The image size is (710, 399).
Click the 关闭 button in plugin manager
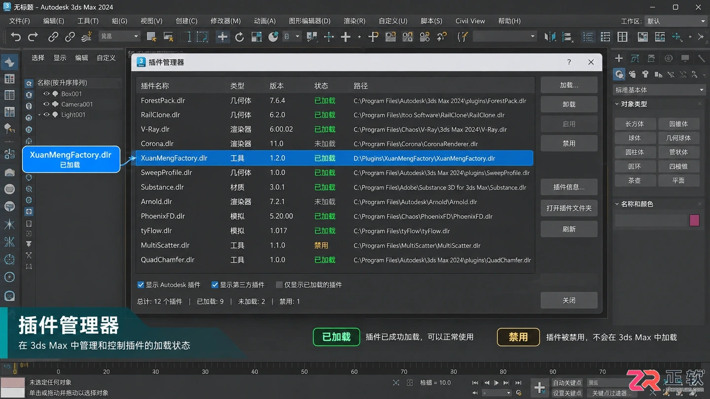point(569,300)
